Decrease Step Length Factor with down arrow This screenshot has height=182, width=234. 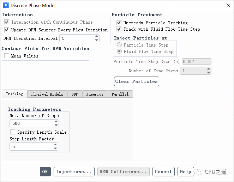point(55,148)
